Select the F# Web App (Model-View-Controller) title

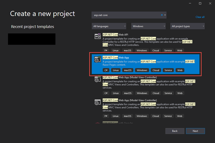(130, 101)
